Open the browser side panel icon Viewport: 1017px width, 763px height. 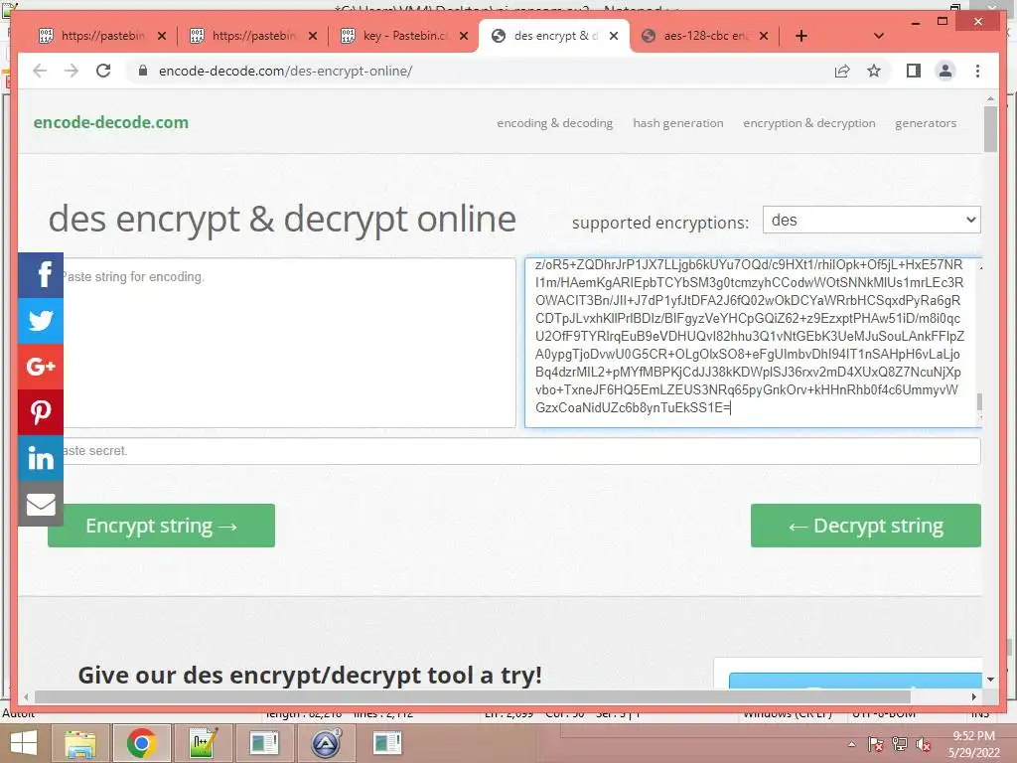tap(914, 71)
